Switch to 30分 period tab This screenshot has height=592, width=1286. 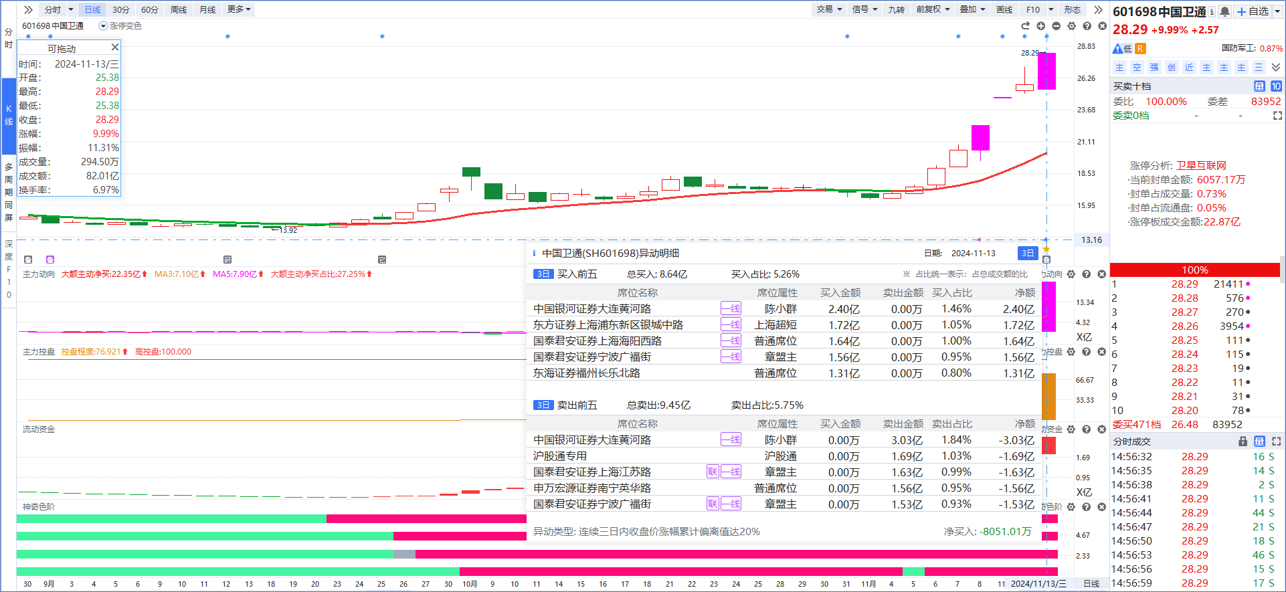coord(121,9)
